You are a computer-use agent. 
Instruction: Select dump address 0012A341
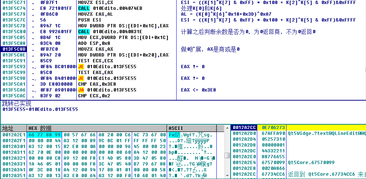pyautogui.click(x=14, y=170)
